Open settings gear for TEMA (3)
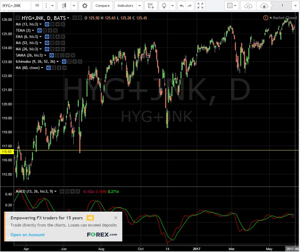This screenshot has height=252, width=300. point(45,30)
